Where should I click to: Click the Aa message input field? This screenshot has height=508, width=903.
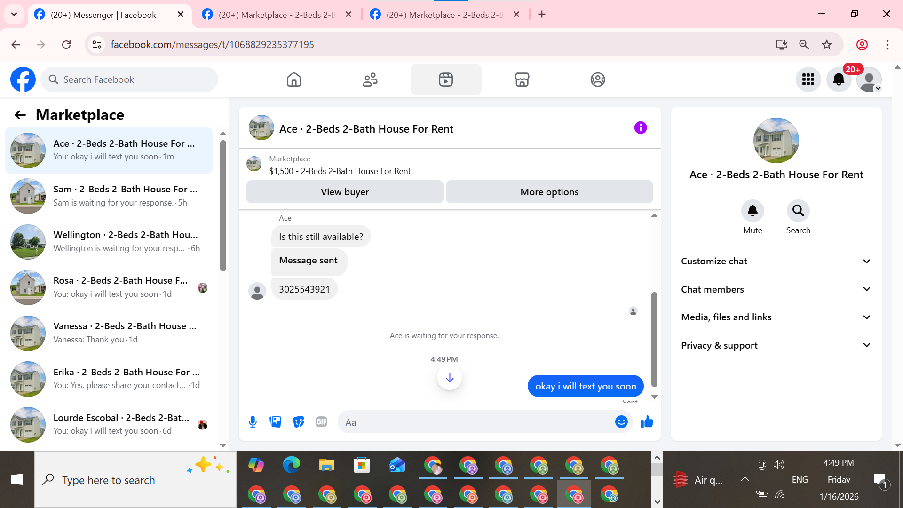coord(475,422)
